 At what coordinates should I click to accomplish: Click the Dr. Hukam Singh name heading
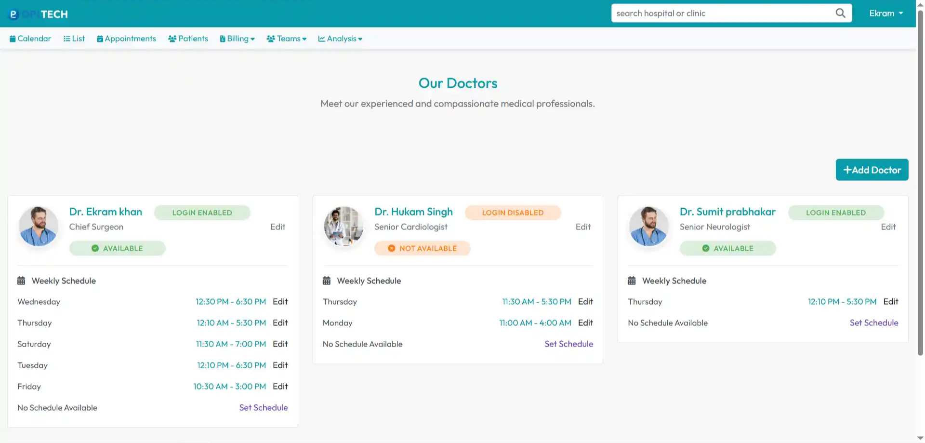pos(413,212)
